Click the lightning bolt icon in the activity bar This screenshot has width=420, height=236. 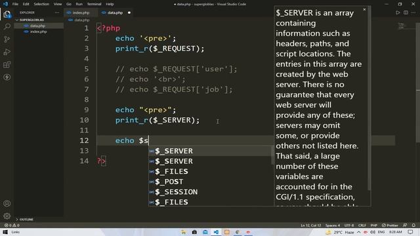click(x=7, y=77)
